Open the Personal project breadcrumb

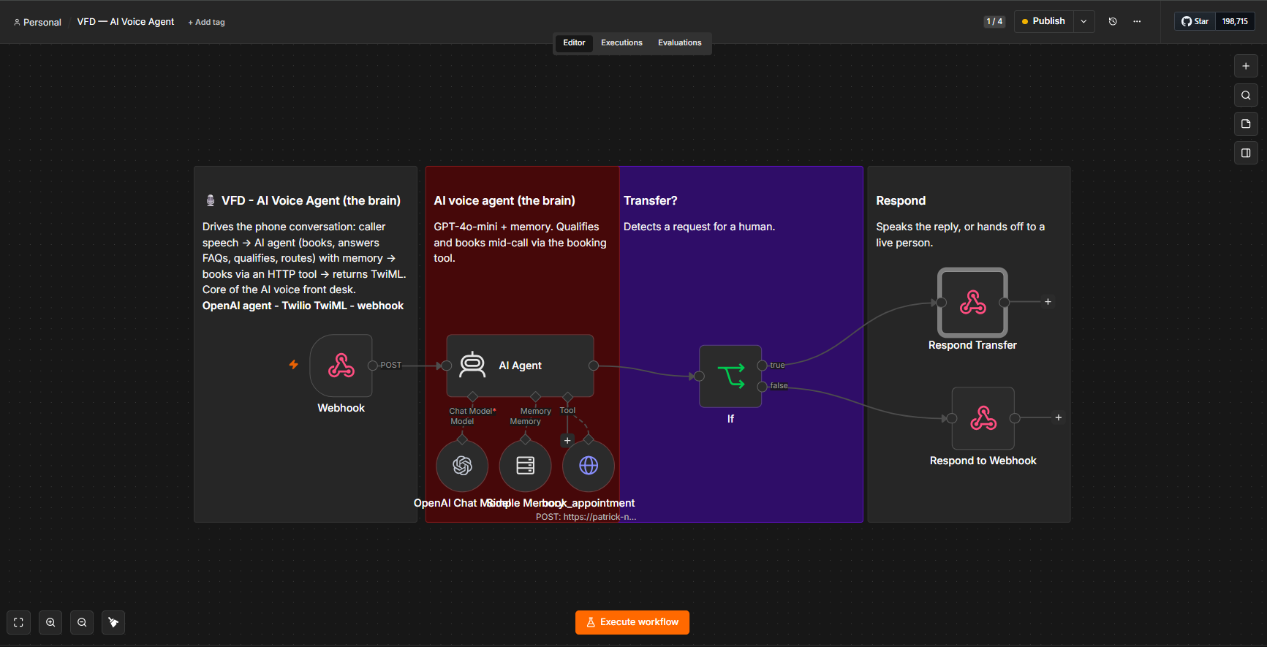[x=37, y=22]
